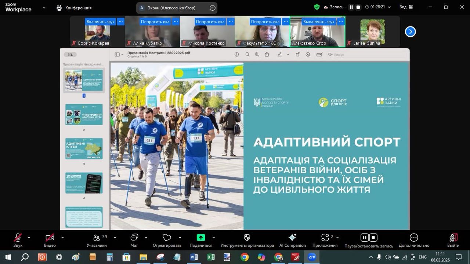Click the React heart icon

(167, 238)
